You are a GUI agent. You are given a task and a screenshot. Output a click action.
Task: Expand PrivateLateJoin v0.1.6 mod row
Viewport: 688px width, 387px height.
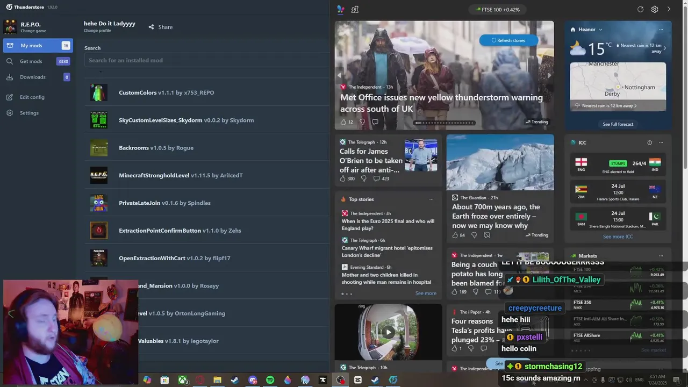[x=207, y=203]
